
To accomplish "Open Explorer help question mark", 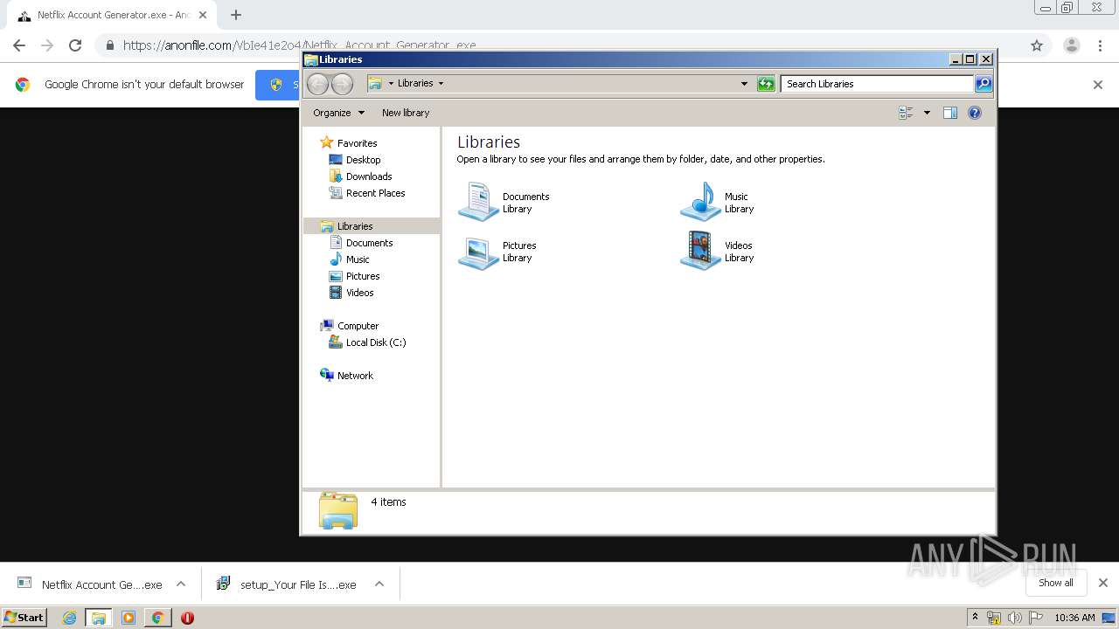I will 975,113.
